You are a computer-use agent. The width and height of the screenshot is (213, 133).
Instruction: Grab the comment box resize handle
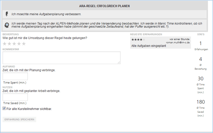pyautogui.click(x=119, y=62)
